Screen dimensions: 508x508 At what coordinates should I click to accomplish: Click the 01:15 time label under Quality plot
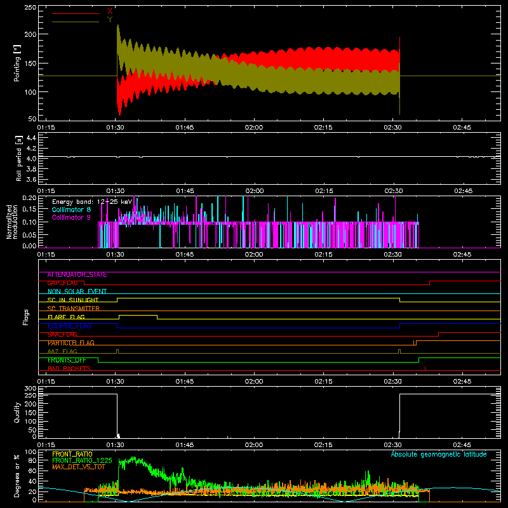tap(46, 445)
